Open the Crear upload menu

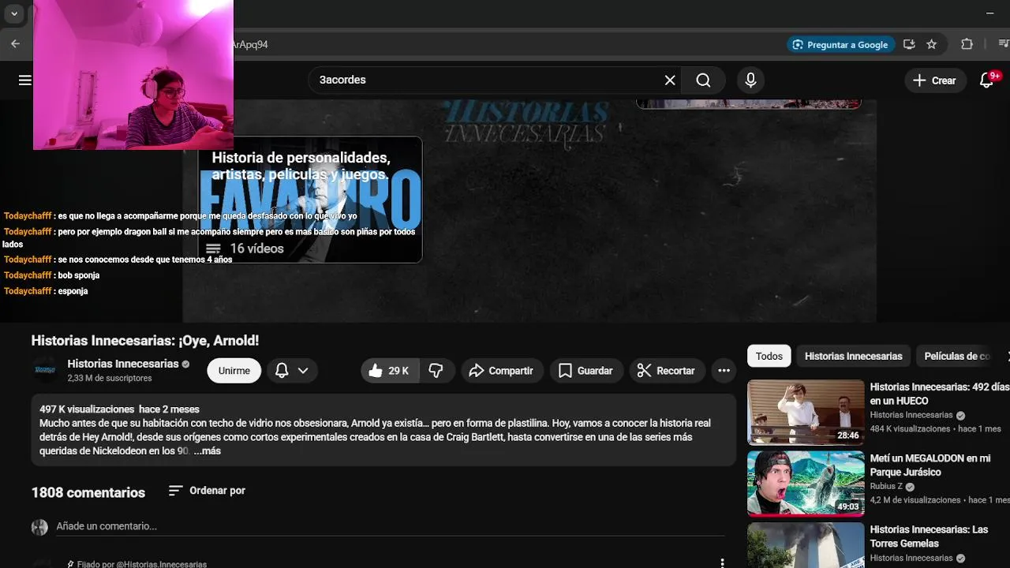[x=934, y=80]
